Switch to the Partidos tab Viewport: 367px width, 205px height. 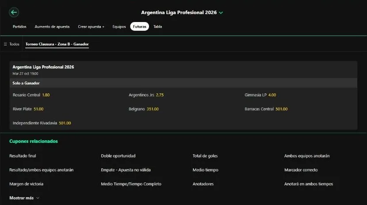19,26
